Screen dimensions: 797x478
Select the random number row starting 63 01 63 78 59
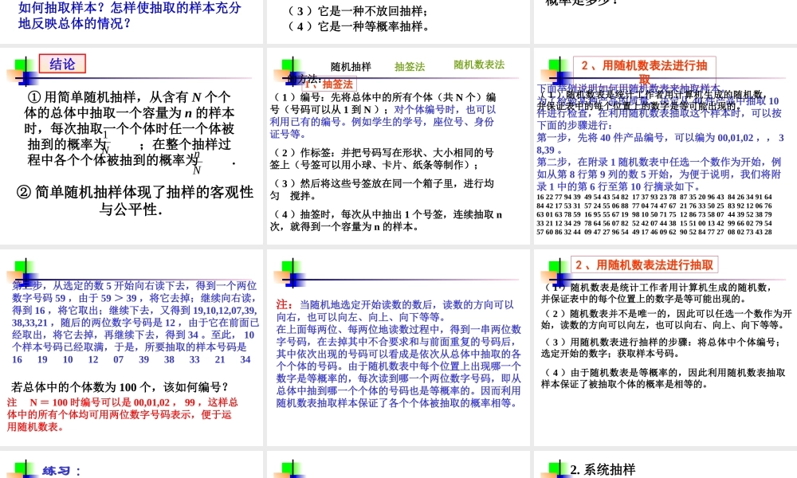(x=654, y=214)
